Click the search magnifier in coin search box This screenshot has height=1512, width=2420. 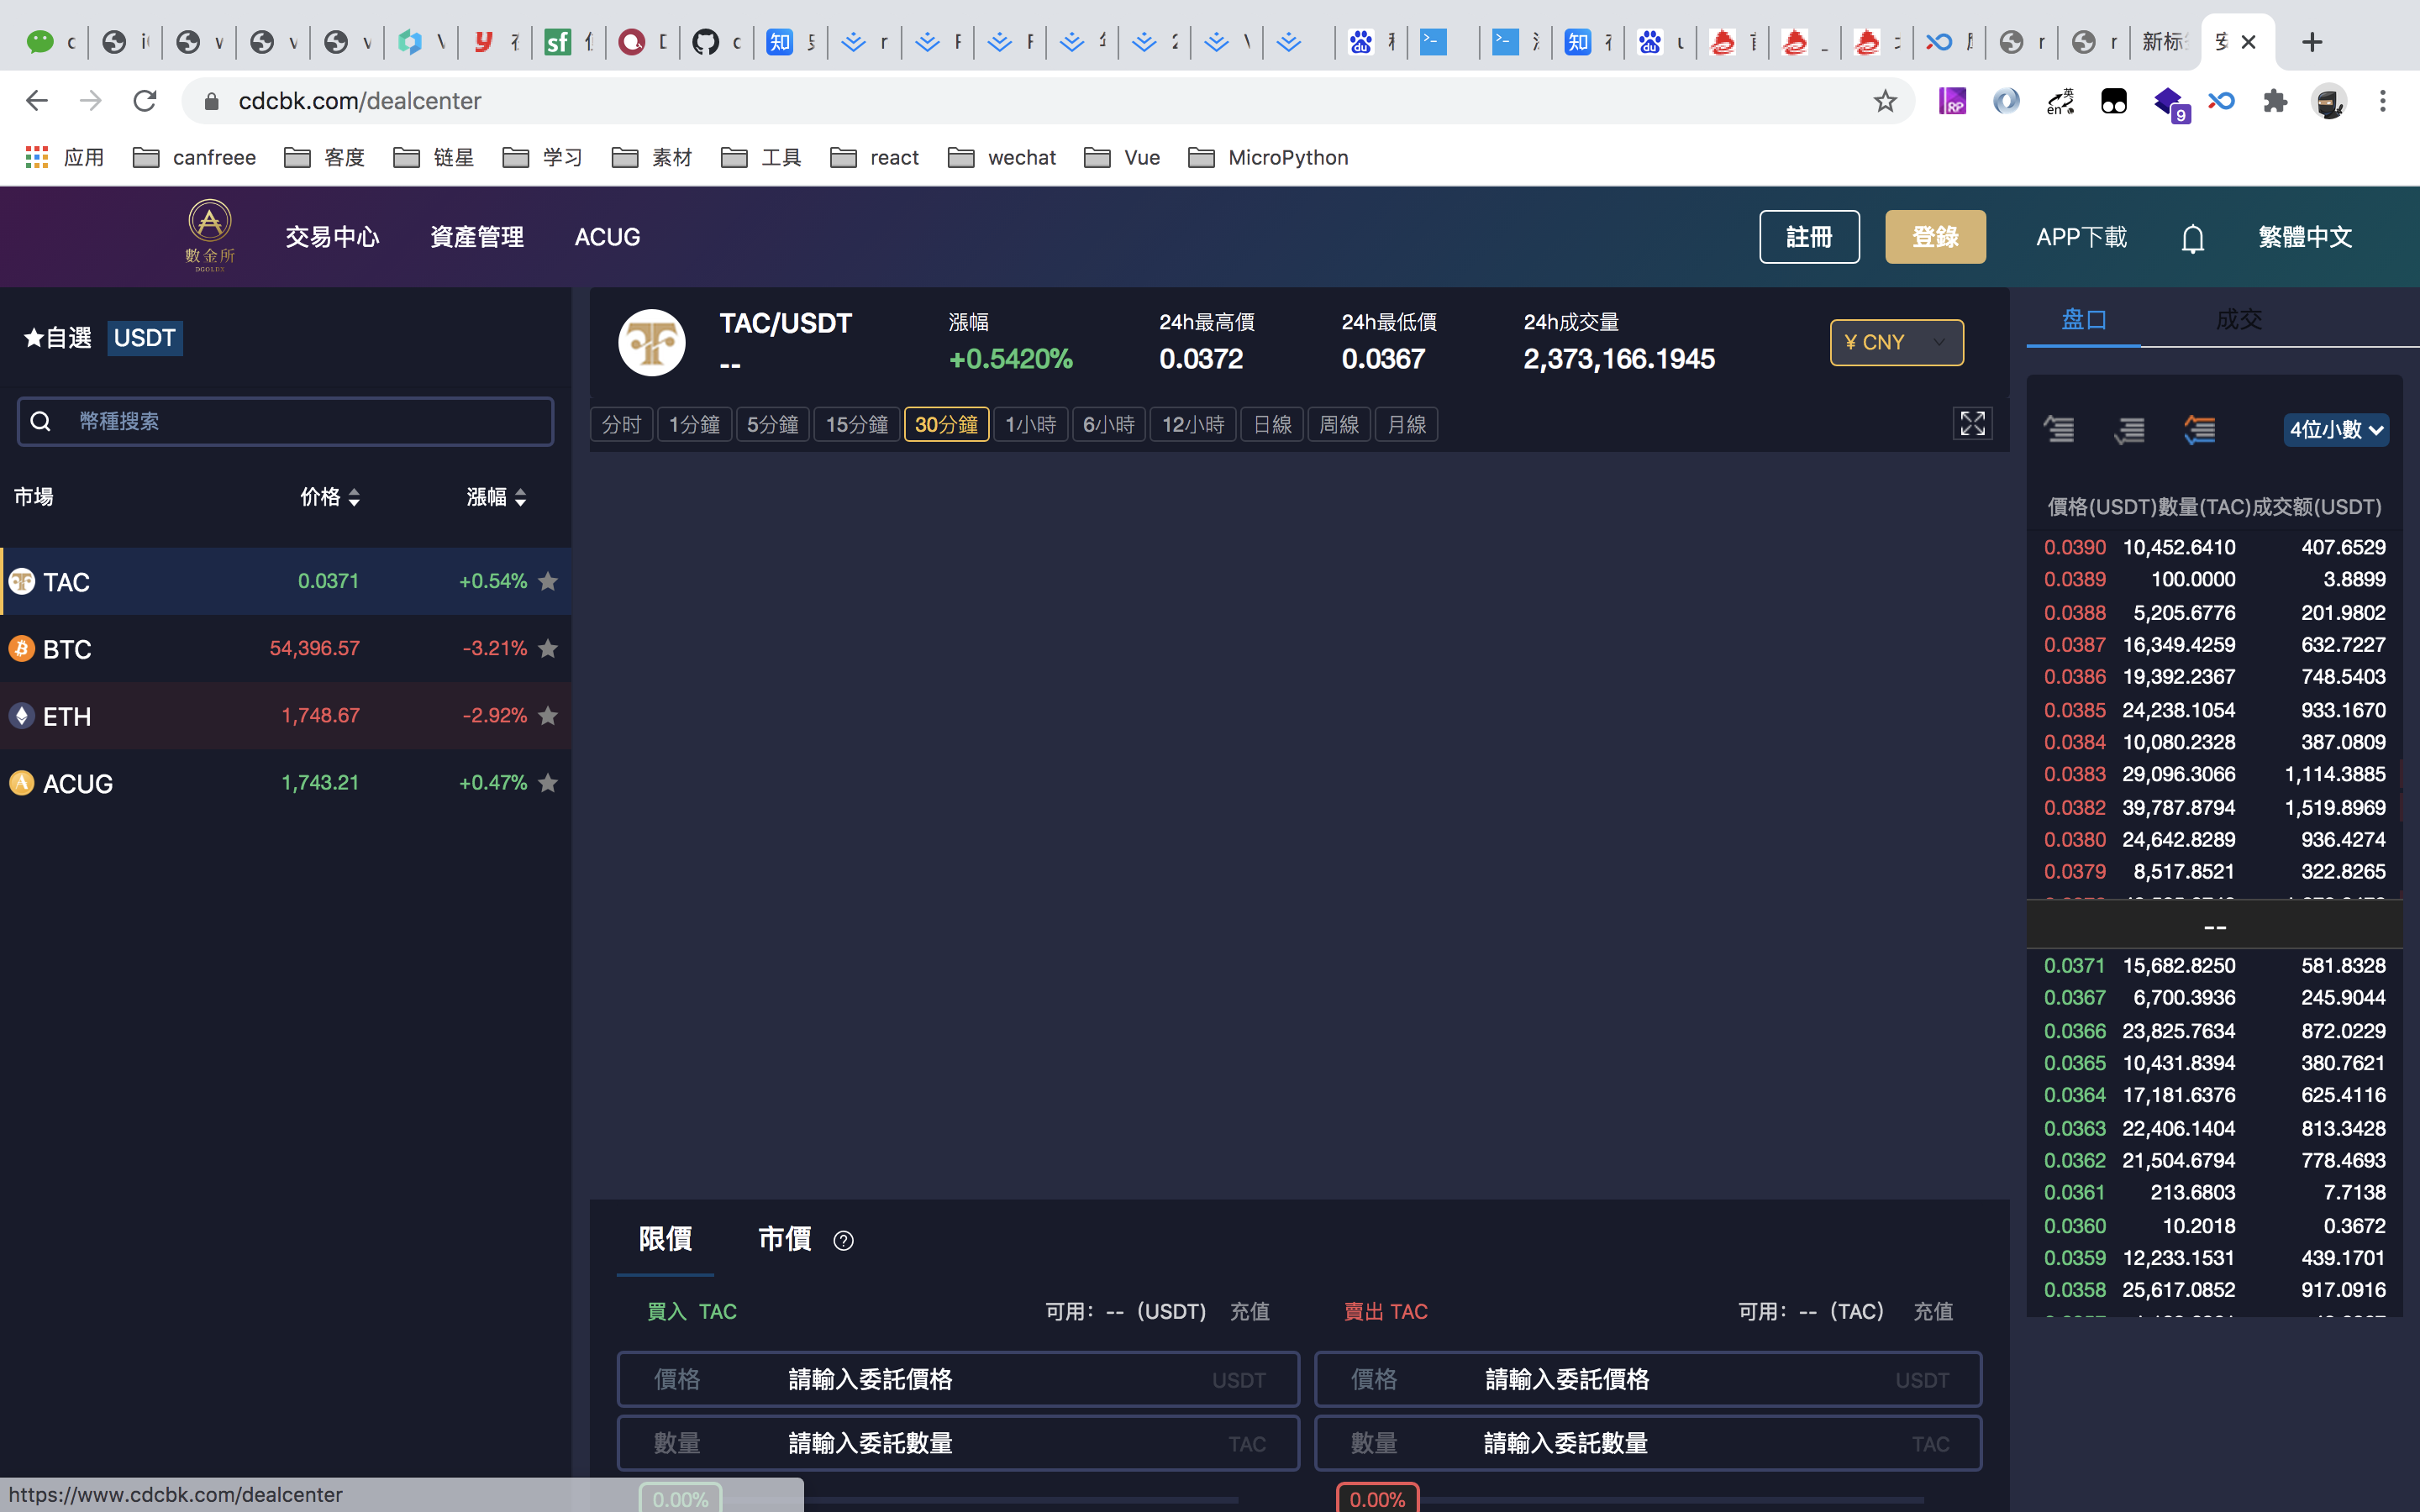click(41, 421)
